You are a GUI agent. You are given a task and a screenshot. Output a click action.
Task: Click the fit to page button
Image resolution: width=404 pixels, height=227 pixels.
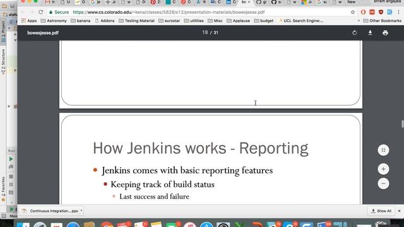(x=383, y=150)
